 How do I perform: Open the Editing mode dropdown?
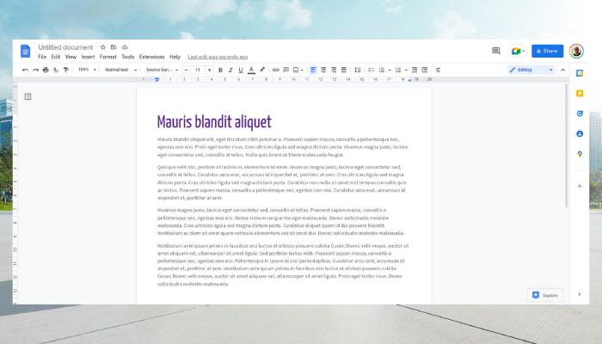pyautogui.click(x=531, y=70)
